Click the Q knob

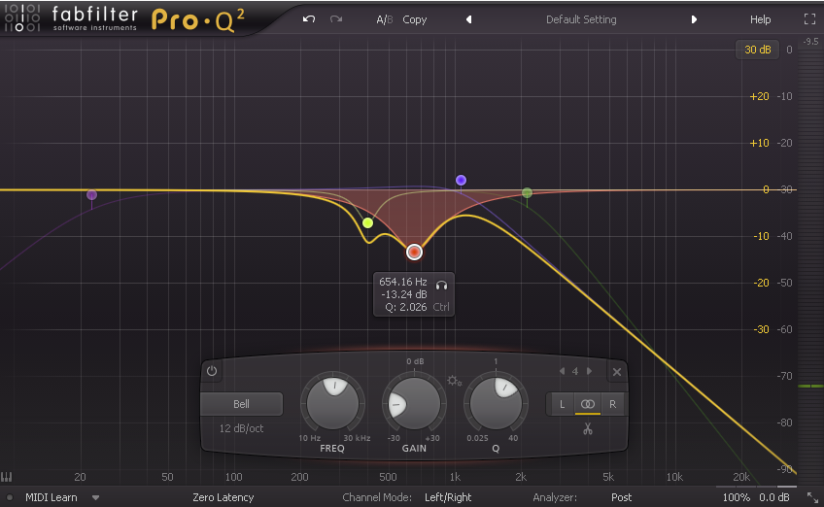(496, 404)
